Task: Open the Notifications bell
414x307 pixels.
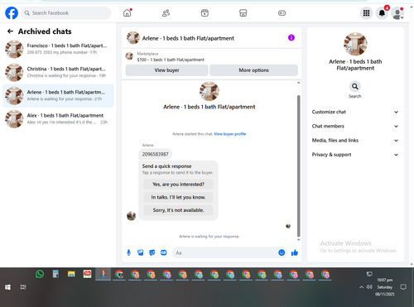Action: click(x=382, y=13)
